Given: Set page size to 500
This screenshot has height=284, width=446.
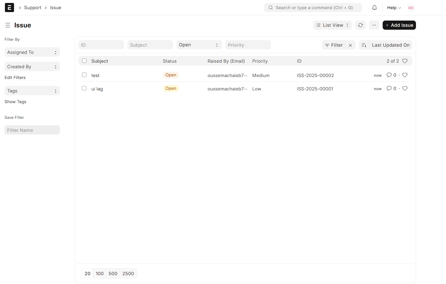Looking at the screenshot, I should pos(113,274).
